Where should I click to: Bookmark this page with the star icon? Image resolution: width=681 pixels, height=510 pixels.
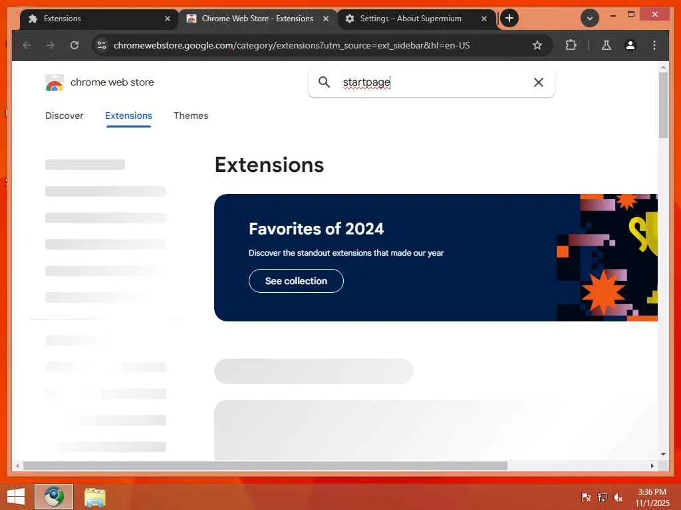537,45
